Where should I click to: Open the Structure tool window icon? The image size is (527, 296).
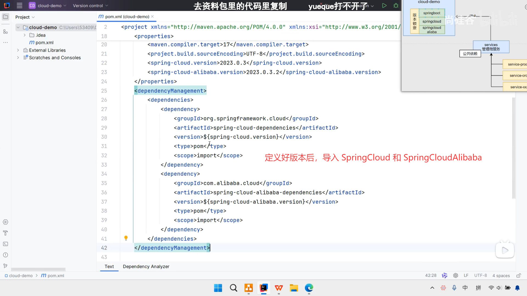(5, 32)
